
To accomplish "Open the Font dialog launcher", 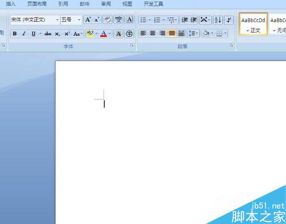I will [132, 46].
